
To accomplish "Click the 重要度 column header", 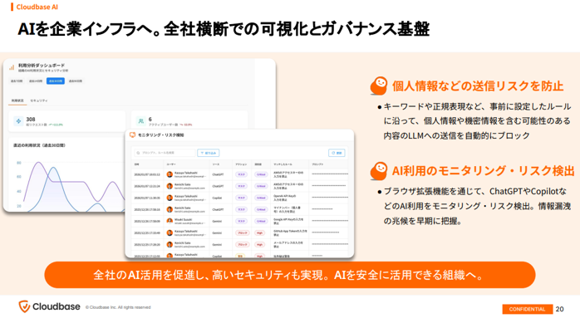I will 258,164.
